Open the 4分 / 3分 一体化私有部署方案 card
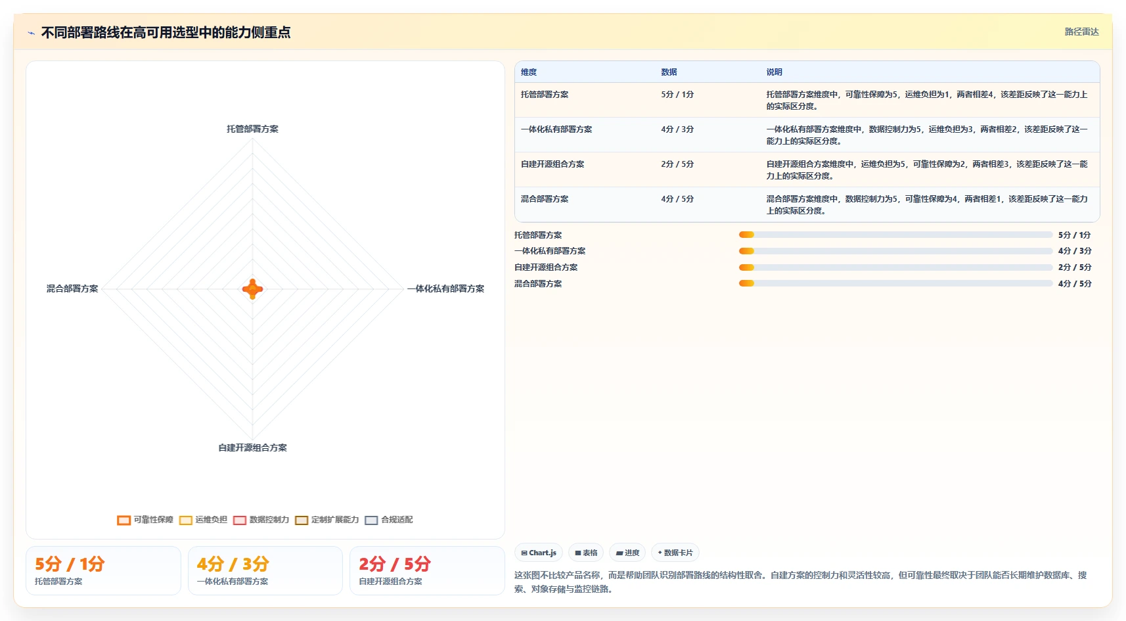The width and height of the screenshot is (1126, 621). 265,570
